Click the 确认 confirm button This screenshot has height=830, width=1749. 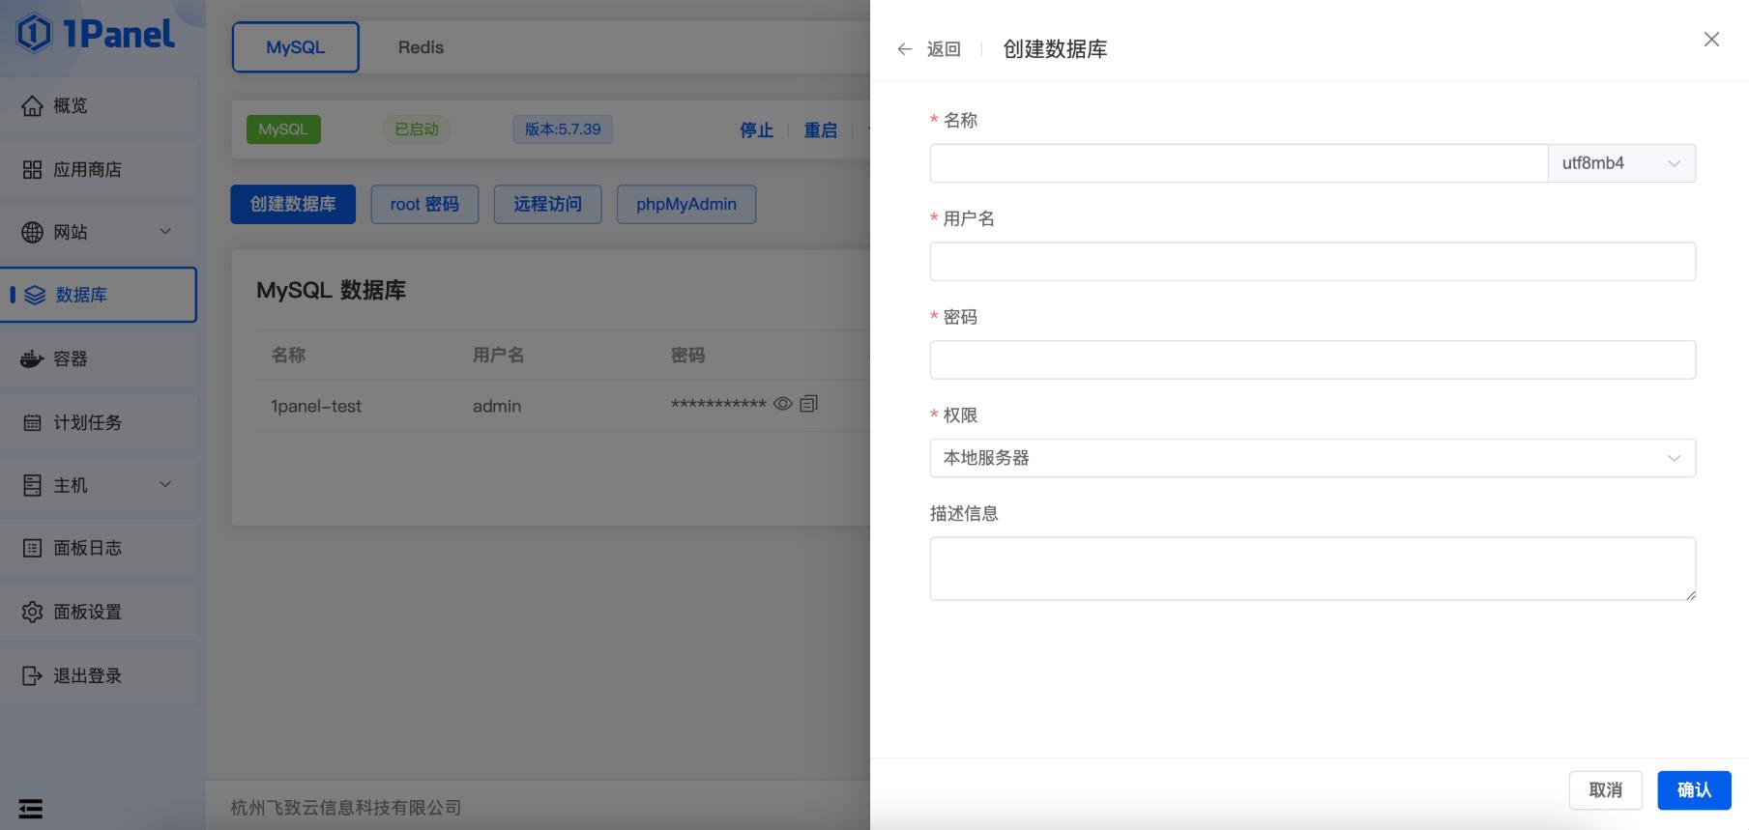click(1693, 790)
